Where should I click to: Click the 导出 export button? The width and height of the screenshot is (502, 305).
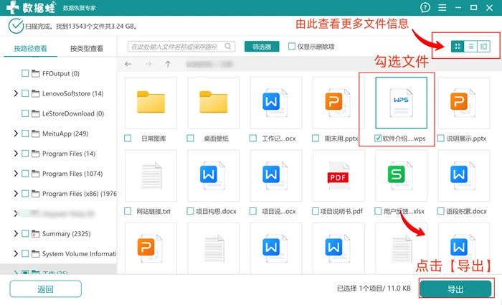pos(455,289)
